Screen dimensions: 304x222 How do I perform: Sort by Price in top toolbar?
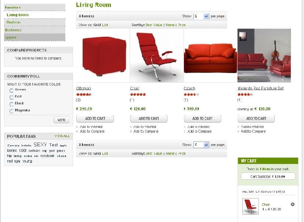click(x=182, y=25)
